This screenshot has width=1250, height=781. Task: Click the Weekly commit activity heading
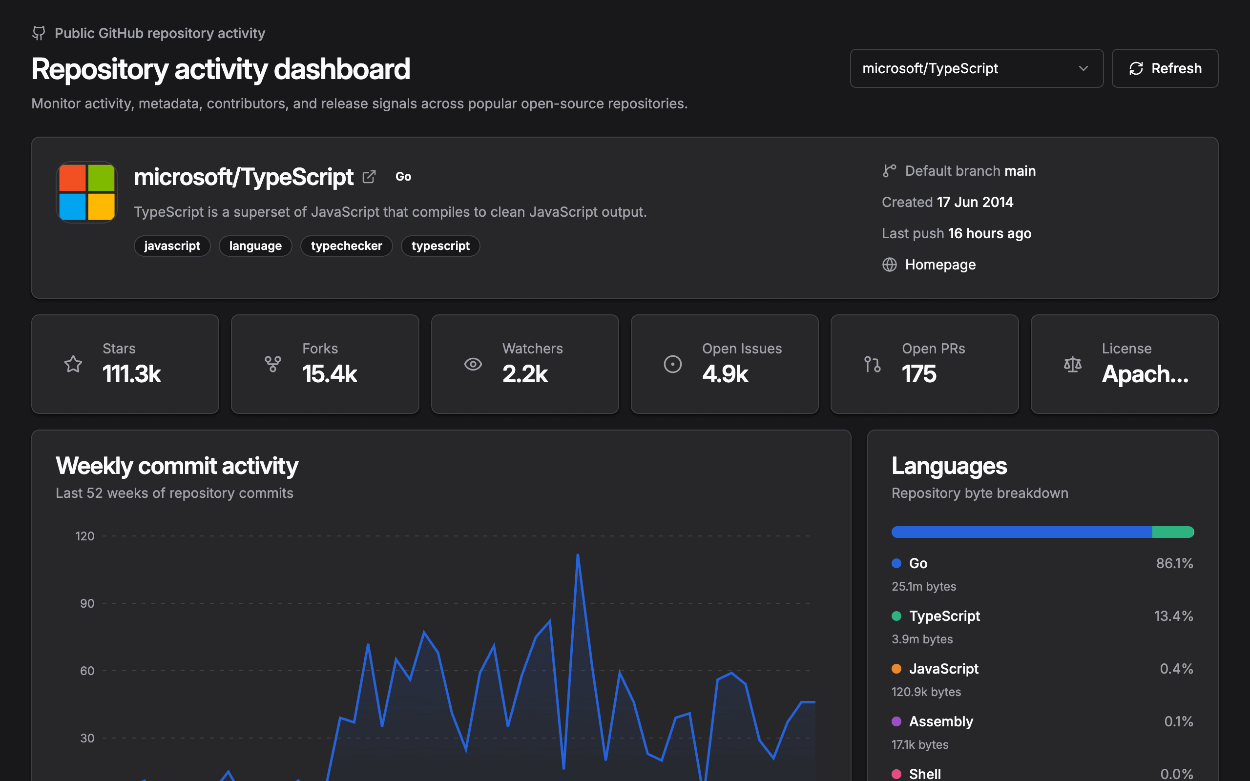(x=177, y=466)
